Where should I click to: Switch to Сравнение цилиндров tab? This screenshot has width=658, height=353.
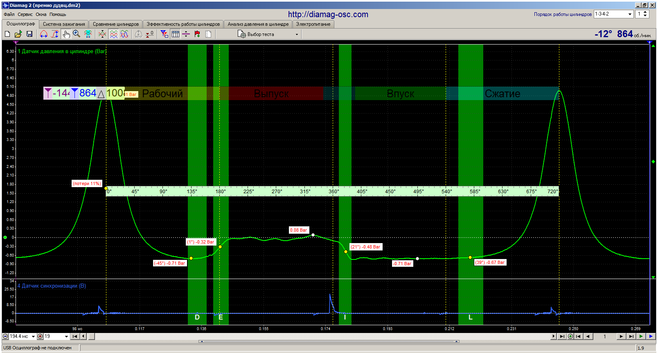point(116,24)
